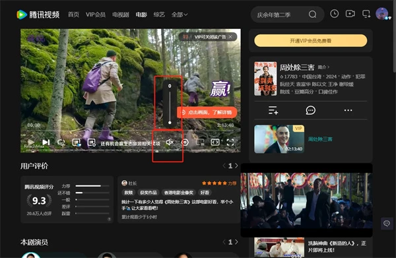Click the five-star 力荐 rating in review
Image resolution: width=396 pixels, height=258 pixels.
[219, 183]
